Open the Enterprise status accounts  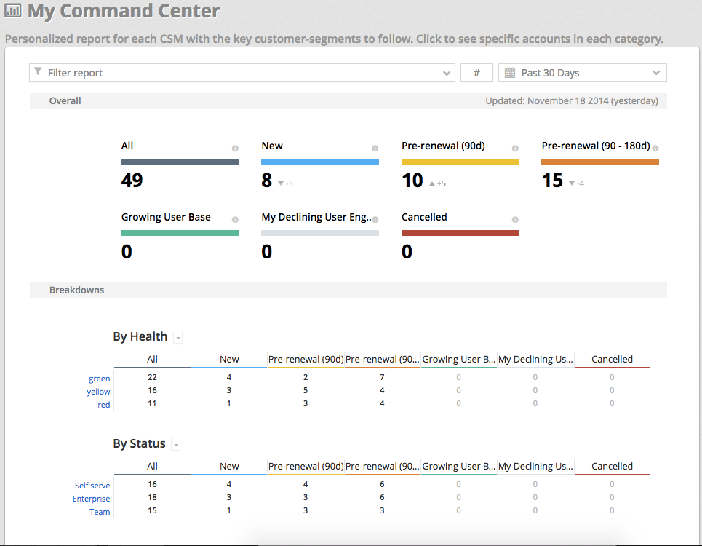click(91, 499)
